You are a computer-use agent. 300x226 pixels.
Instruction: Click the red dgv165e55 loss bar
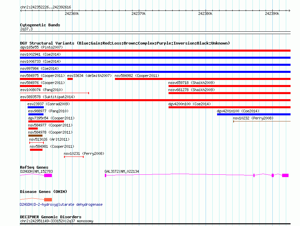click(x=155, y=51)
